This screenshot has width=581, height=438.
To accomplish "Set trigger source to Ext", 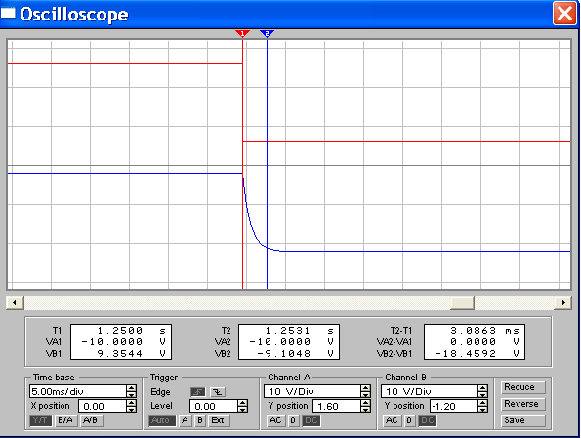I will coord(219,420).
